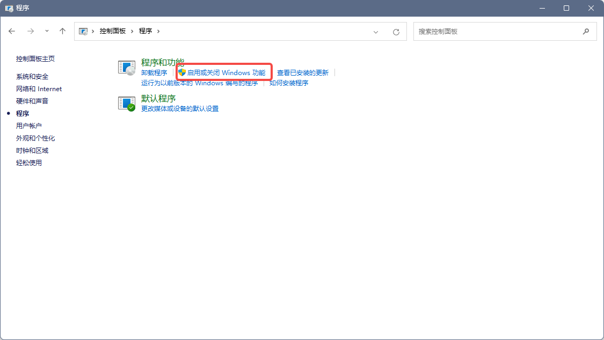Open 运行为以前版本的 Windows 编写的程序
The width and height of the screenshot is (604, 340).
pos(200,83)
